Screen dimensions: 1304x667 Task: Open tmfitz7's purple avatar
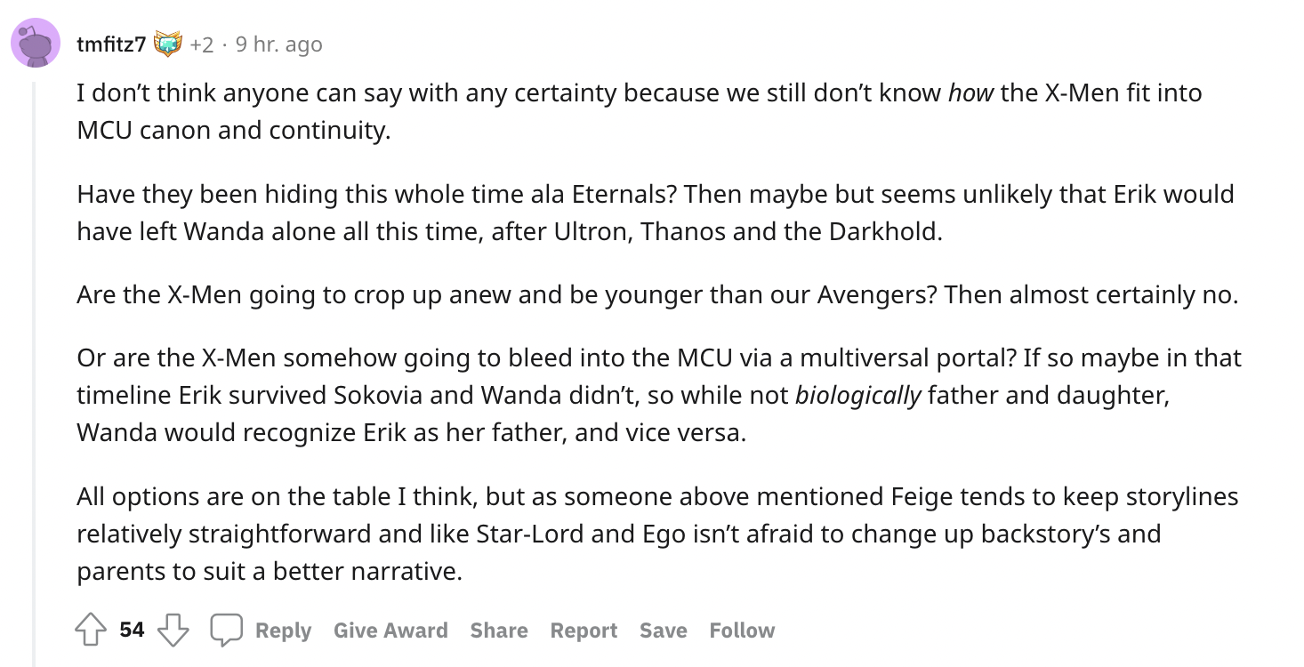pos(35,43)
